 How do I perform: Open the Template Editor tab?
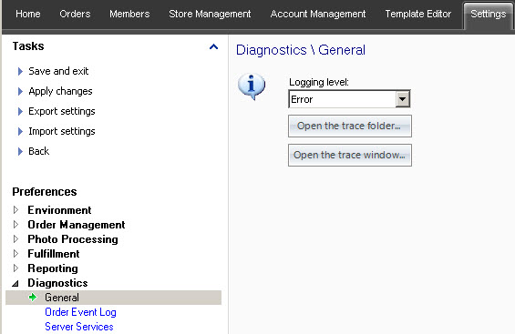point(417,14)
